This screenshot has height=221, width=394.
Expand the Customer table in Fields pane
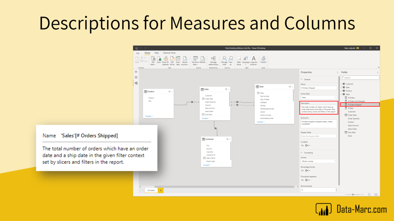pyautogui.click(x=341, y=84)
